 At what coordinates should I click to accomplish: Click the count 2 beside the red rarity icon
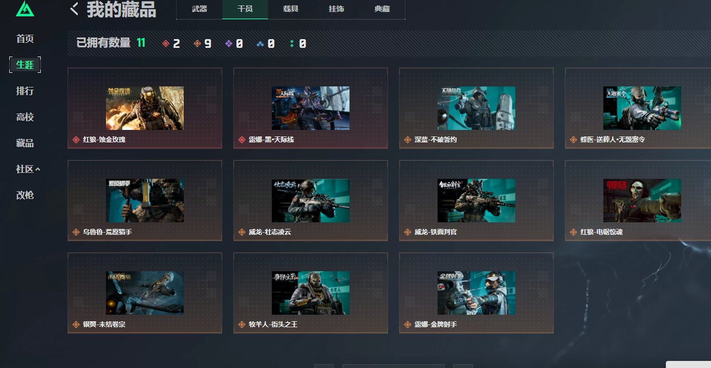(x=176, y=44)
